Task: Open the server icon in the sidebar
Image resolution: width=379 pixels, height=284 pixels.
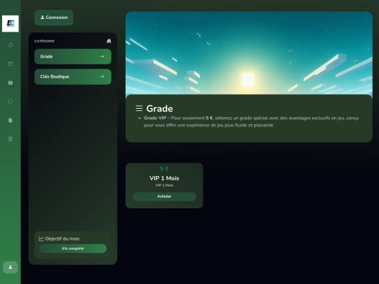Action: pyautogui.click(x=11, y=139)
